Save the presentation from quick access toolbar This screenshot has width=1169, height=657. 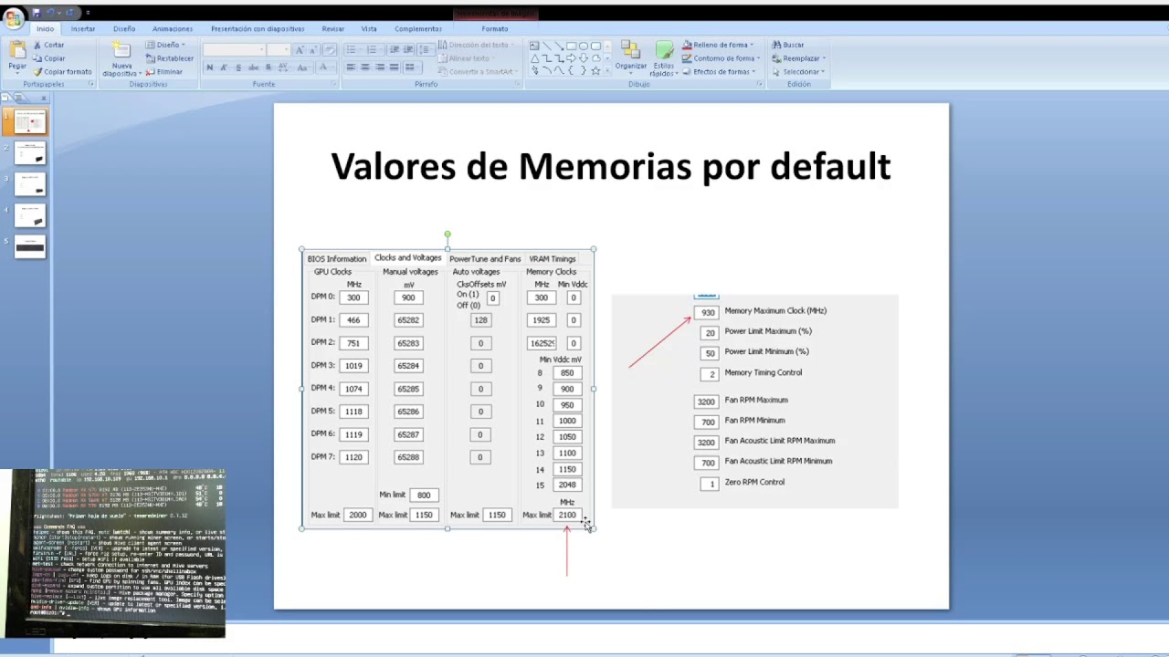pos(37,13)
